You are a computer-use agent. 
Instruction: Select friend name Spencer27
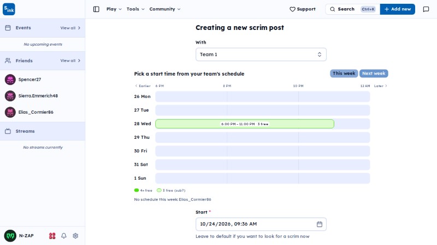pos(29,79)
